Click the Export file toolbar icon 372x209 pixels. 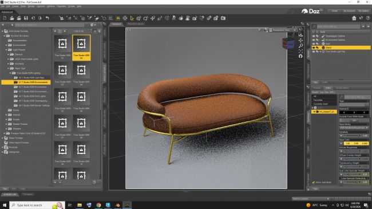coord(40,18)
